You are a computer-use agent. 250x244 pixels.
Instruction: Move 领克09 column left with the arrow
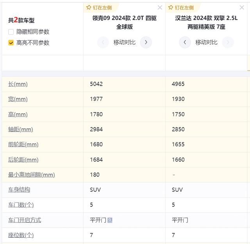pos(103,42)
